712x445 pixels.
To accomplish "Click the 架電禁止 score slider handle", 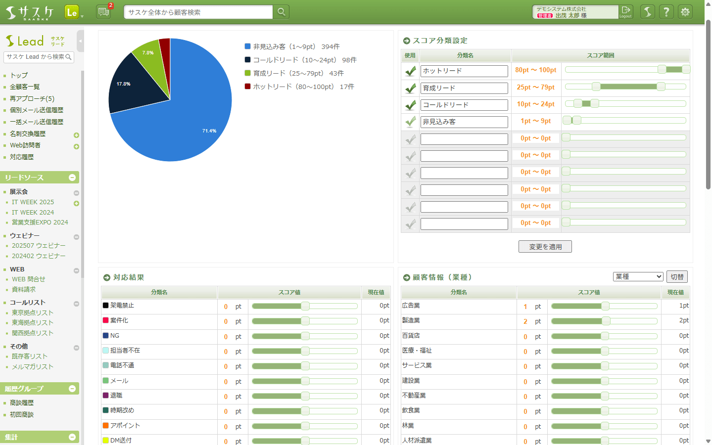I will [305, 306].
